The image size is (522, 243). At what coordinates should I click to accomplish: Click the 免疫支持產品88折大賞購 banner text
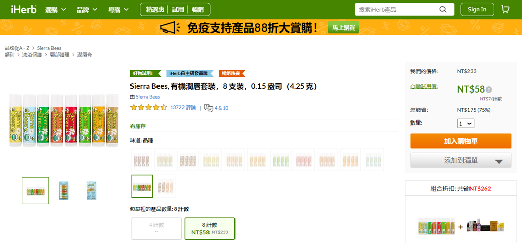coord(252,28)
